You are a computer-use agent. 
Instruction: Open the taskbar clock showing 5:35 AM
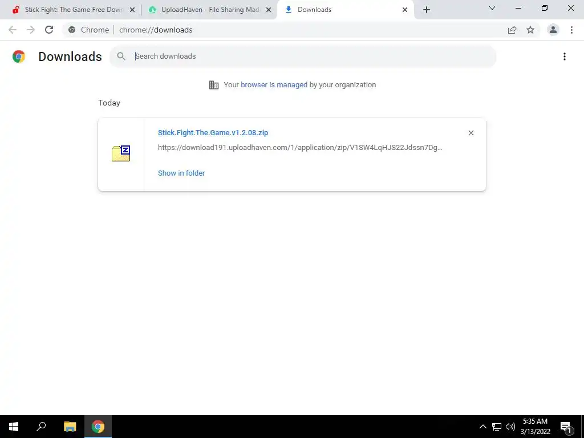coord(535,427)
